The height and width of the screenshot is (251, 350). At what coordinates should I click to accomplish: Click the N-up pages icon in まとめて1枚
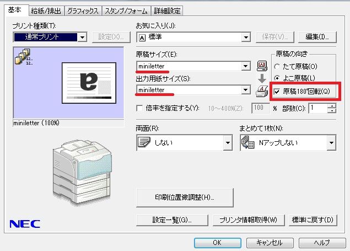click(248, 143)
